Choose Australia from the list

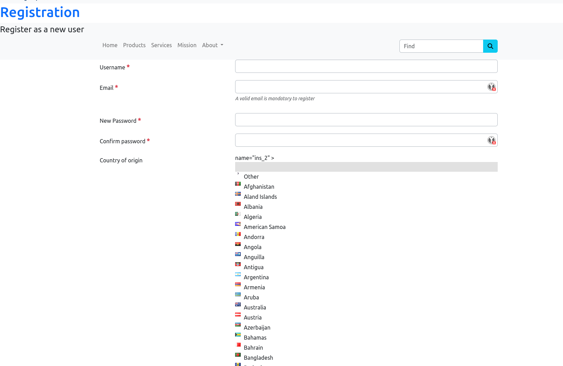pyautogui.click(x=255, y=307)
